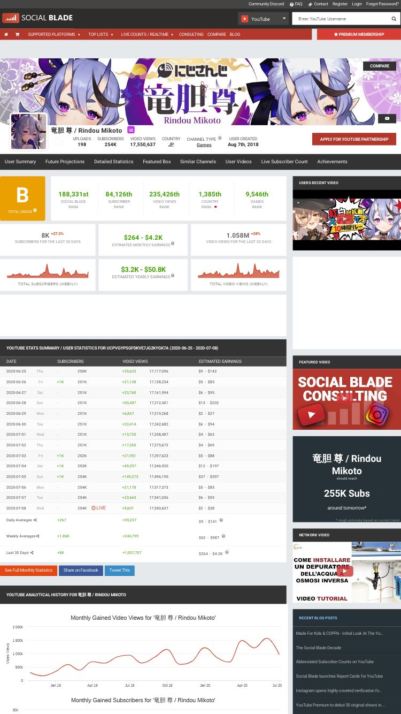This screenshot has width=401, height=714.
Task: Click the Total Video Views weekly sparkline chart
Action: [x=238, y=271]
